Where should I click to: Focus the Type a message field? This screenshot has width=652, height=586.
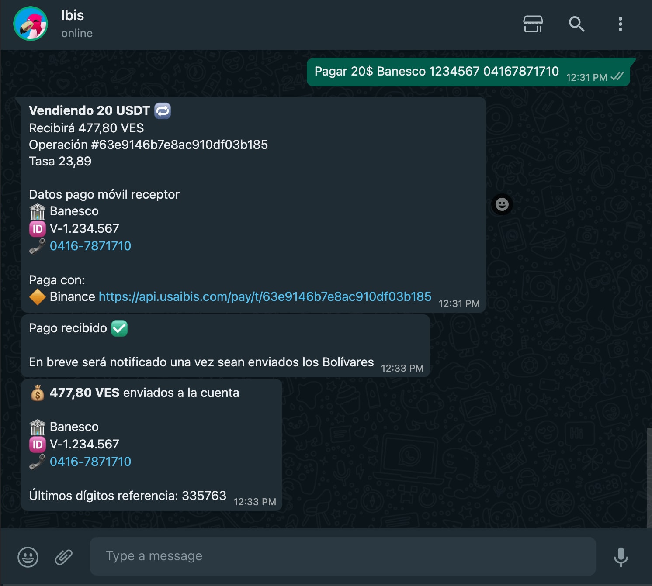pyautogui.click(x=343, y=556)
